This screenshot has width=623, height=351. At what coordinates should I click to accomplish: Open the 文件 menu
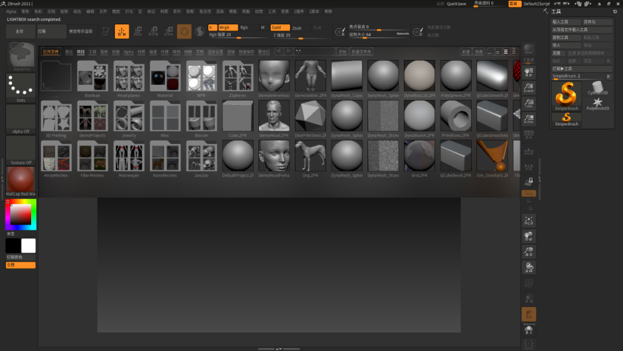pyautogui.click(x=103, y=12)
